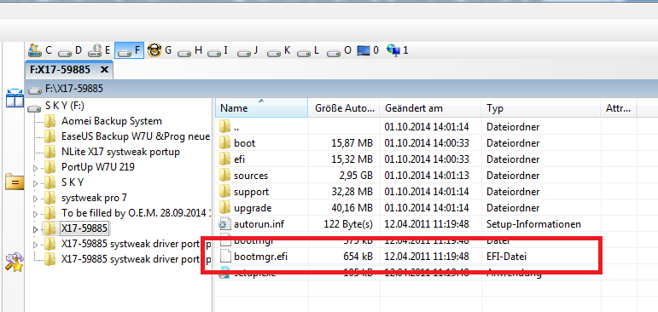Select To be filled by O.E.M. folder
The height and width of the screenshot is (312, 658).
[x=136, y=213]
